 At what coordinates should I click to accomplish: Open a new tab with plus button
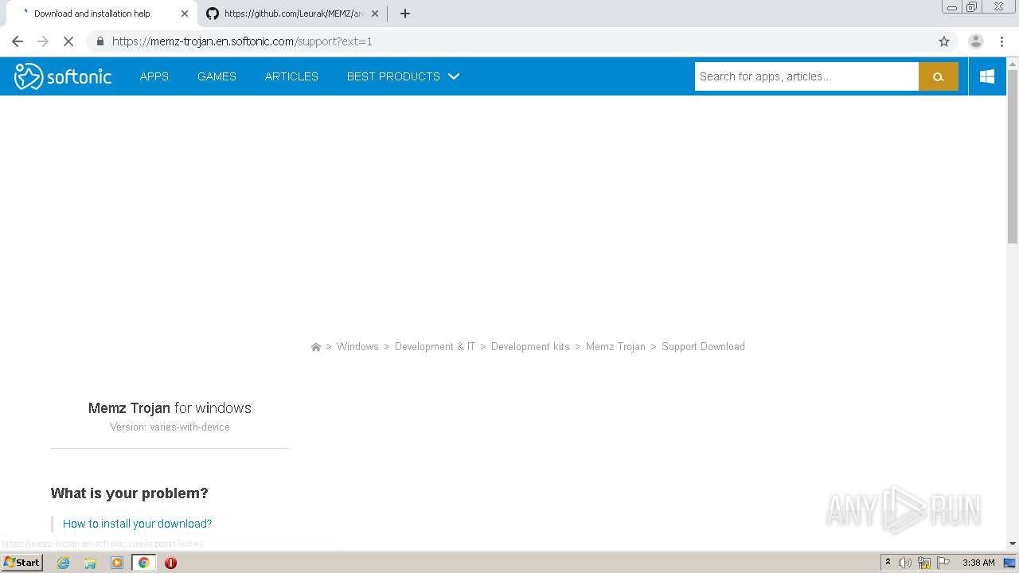pos(405,14)
